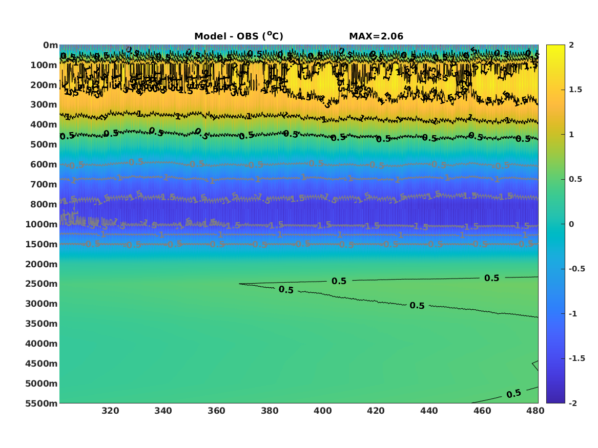598x448 pixels.
Task: Select the "4500m" depth axis label
Action: pos(42,364)
